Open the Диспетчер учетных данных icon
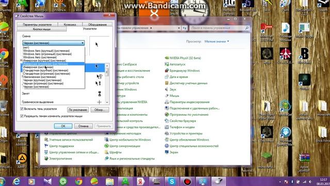This screenshot has height=186, width=330. point(167,83)
